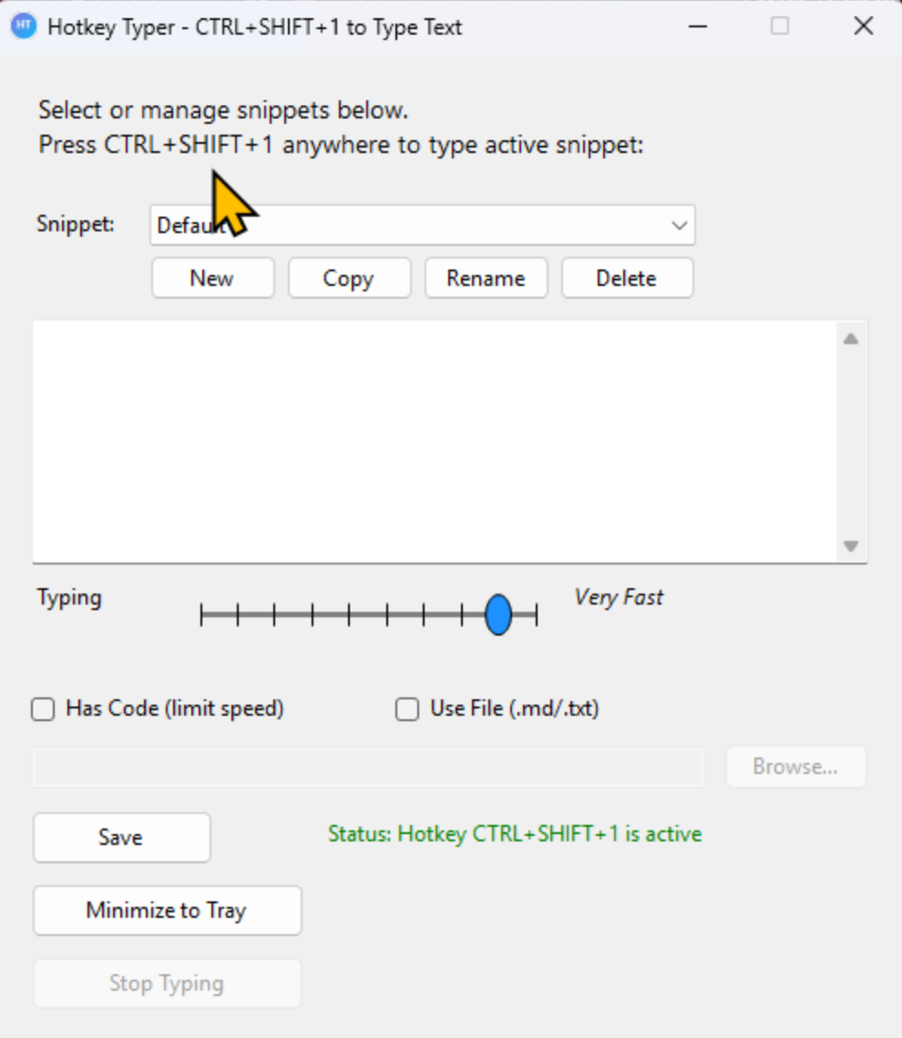Rename the current snippet

pos(486,278)
